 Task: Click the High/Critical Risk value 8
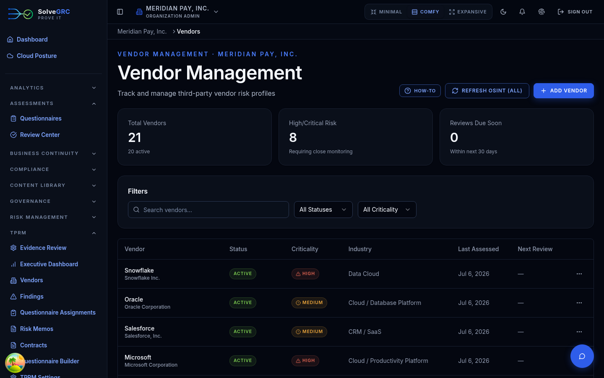[293, 137]
